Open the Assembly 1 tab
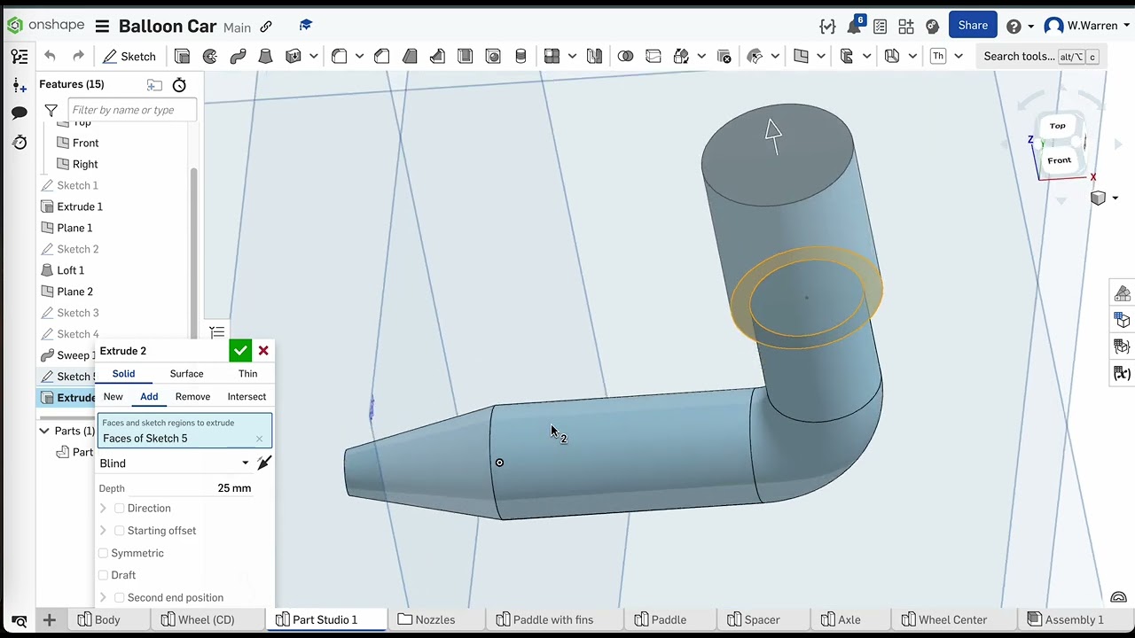 coord(1065,620)
